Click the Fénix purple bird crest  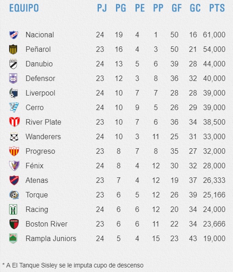[x=14, y=166]
